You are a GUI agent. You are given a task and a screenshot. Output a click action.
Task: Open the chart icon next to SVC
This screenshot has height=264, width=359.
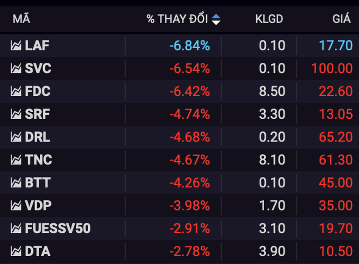click(x=16, y=68)
